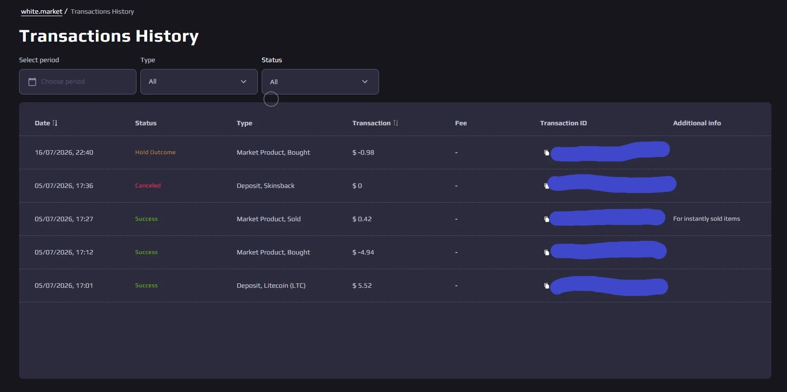Select date 05/07/2026, 17:12

coord(64,252)
